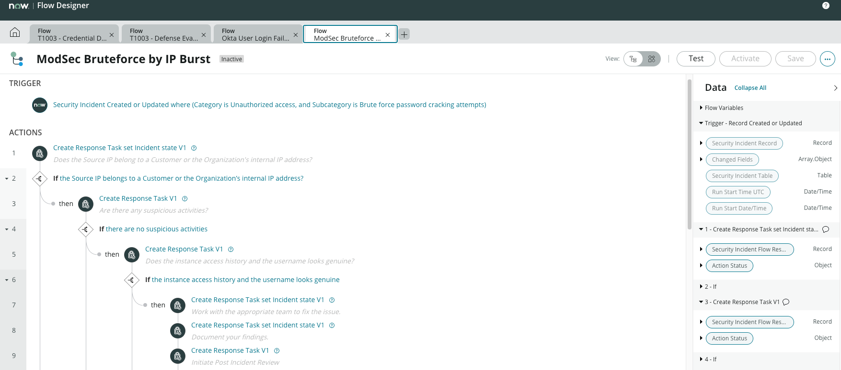Screen dimensions: 841x370
Task: Expand '2 - If' data section
Action: [x=701, y=287]
